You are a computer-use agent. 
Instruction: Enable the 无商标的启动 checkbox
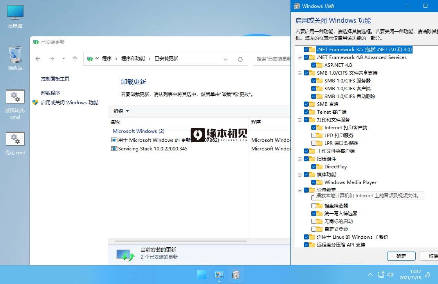point(314,221)
